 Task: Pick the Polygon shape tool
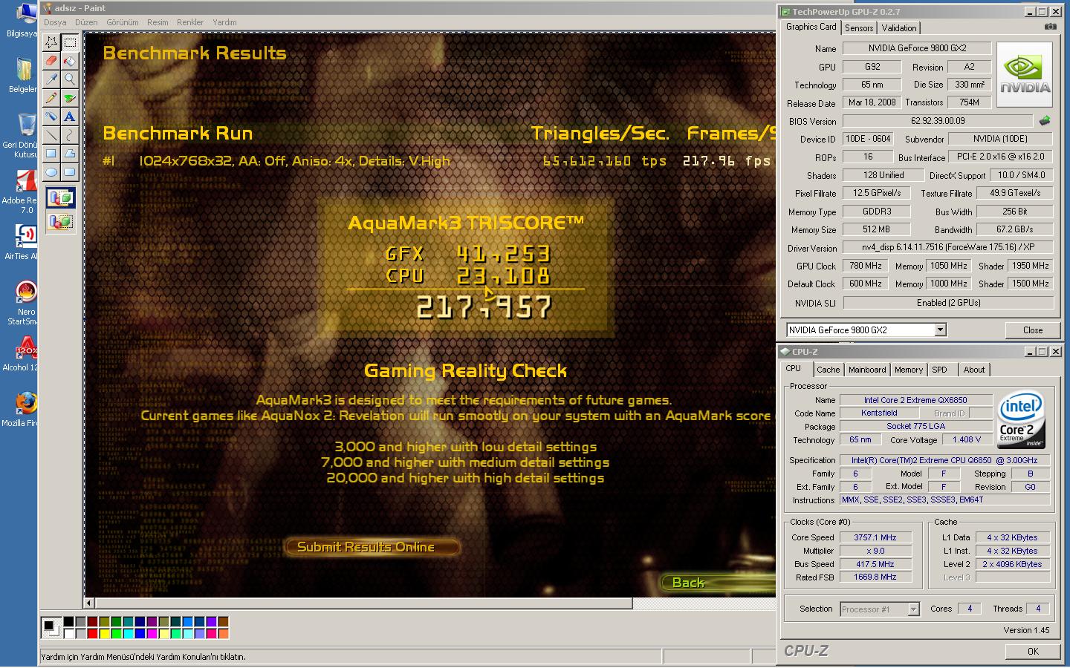click(x=70, y=153)
